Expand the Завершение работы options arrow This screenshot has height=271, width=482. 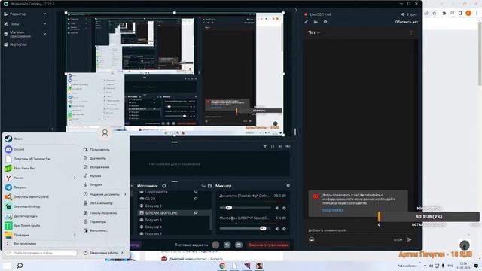(x=122, y=253)
